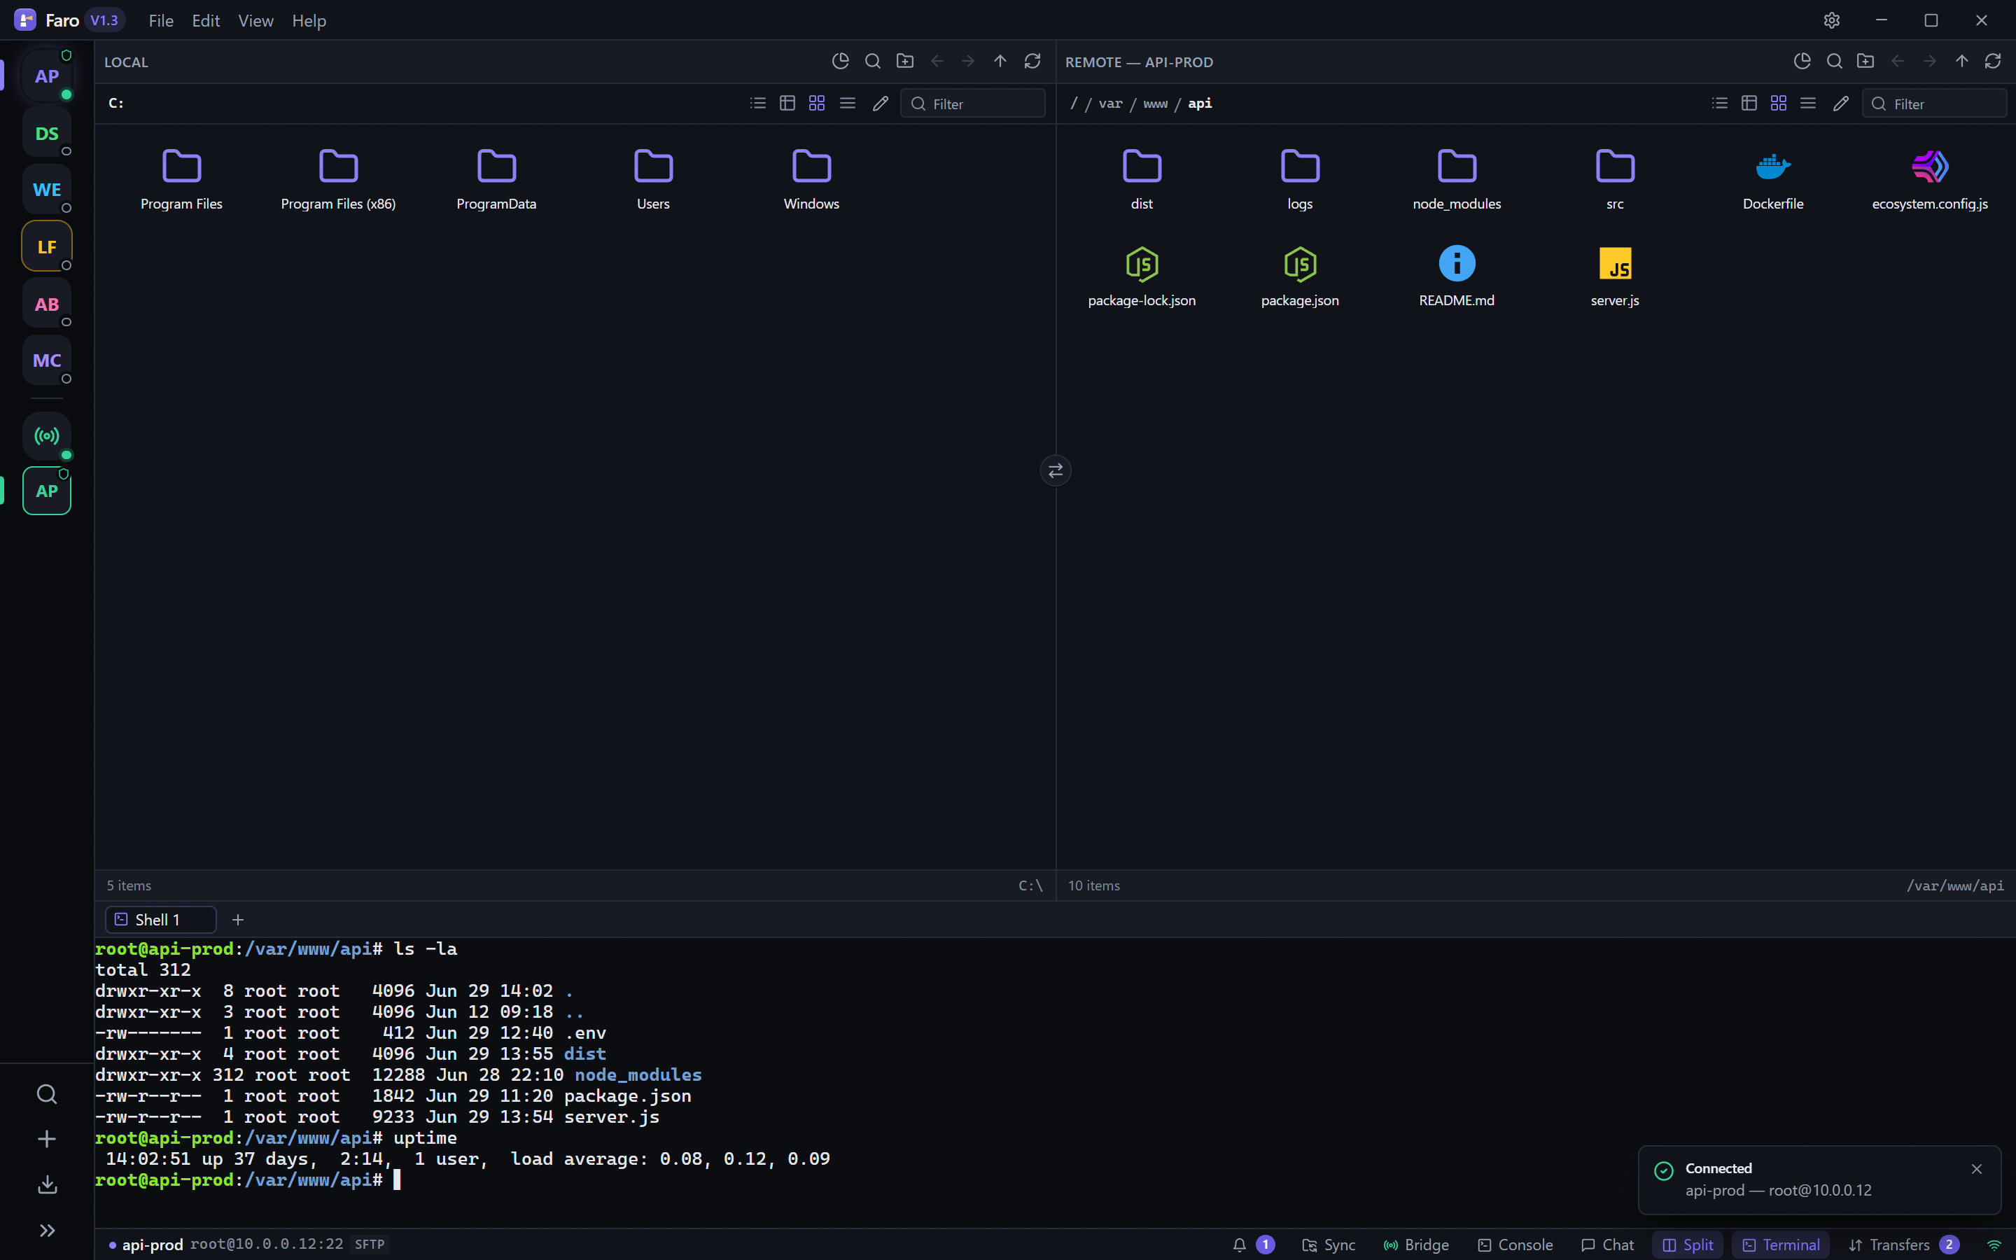This screenshot has height=1260, width=2016.
Task: Open notifications bell in status bar
Action: pos(1240,1245)
